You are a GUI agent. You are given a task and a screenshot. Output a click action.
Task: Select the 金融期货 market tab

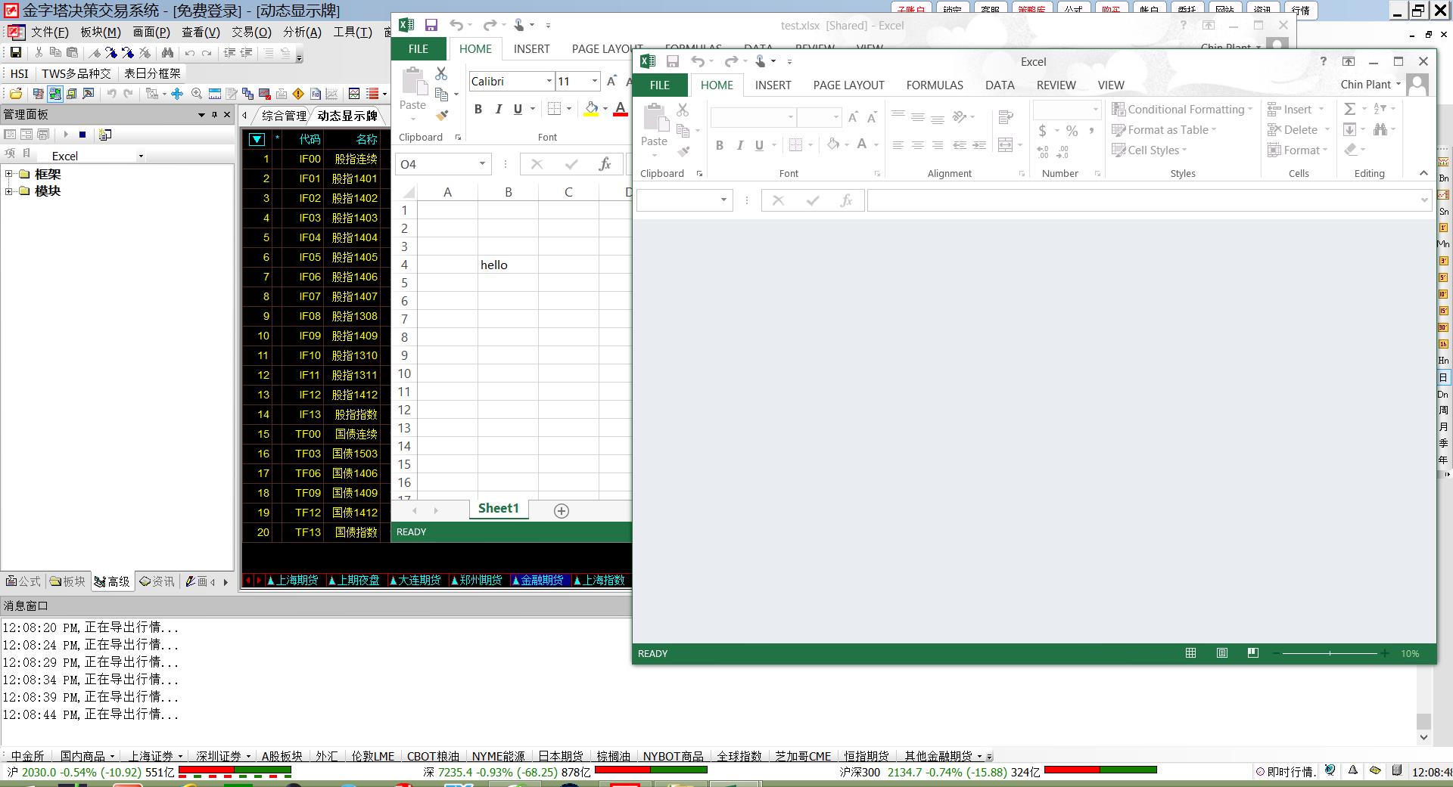[x=538, y=580]
